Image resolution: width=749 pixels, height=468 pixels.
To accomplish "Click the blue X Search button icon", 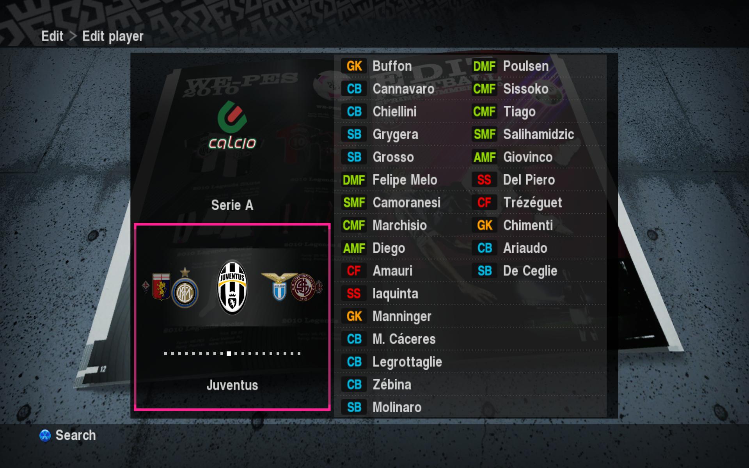I will pos(45,436).
